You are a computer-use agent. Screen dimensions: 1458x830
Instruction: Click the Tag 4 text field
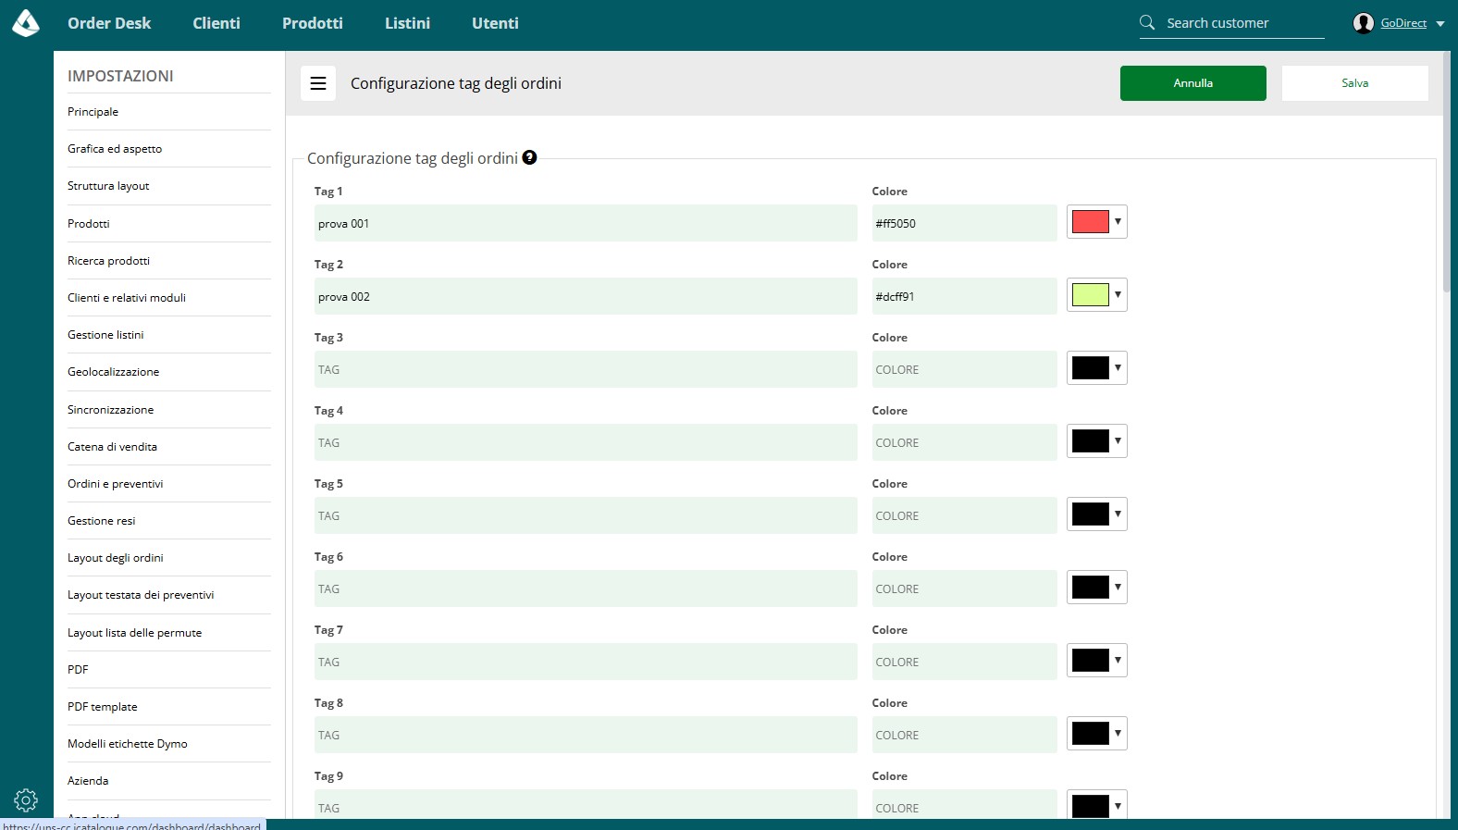click(x=586, y=442)
